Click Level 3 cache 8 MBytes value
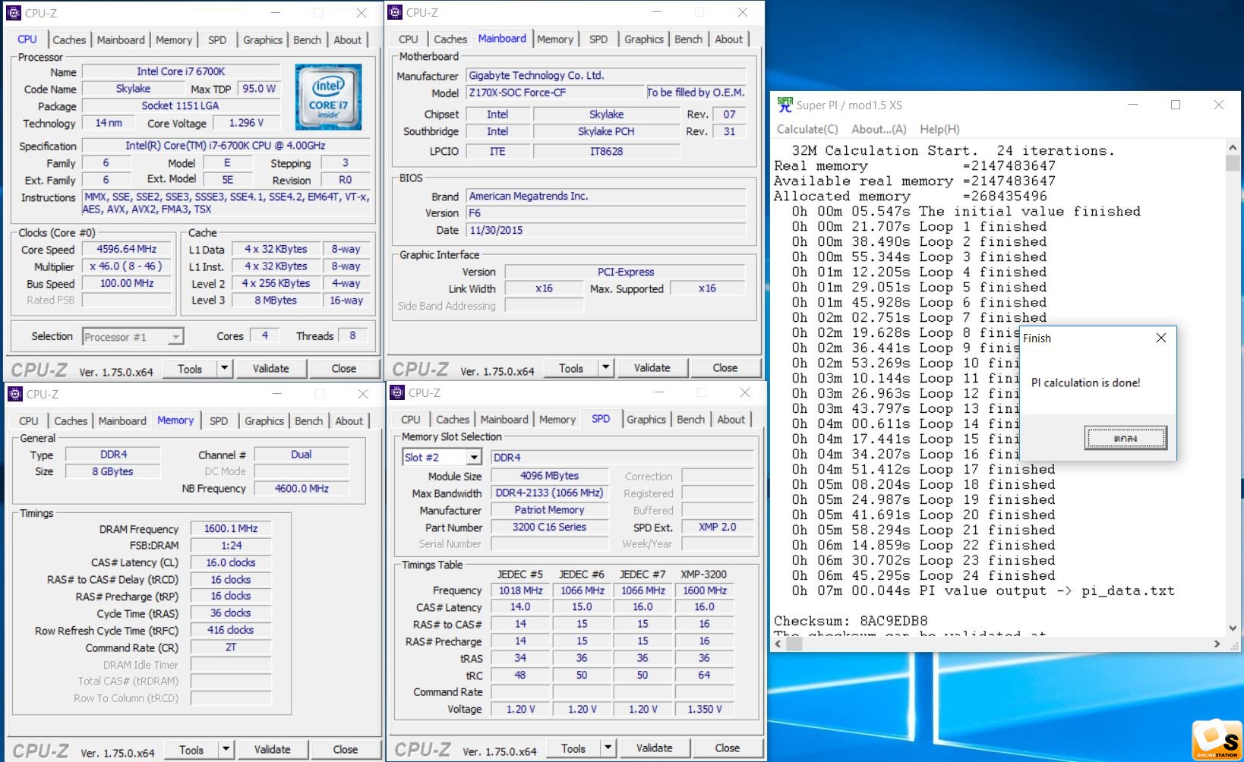1244x762 pixels. click(276, 300)
